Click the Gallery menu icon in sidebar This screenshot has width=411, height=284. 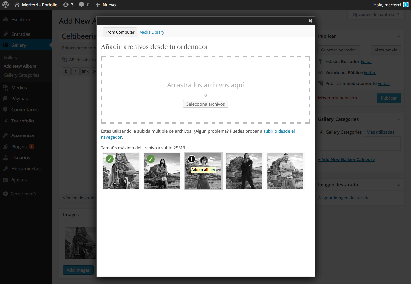pyautogui.click(x=6, y=45)
